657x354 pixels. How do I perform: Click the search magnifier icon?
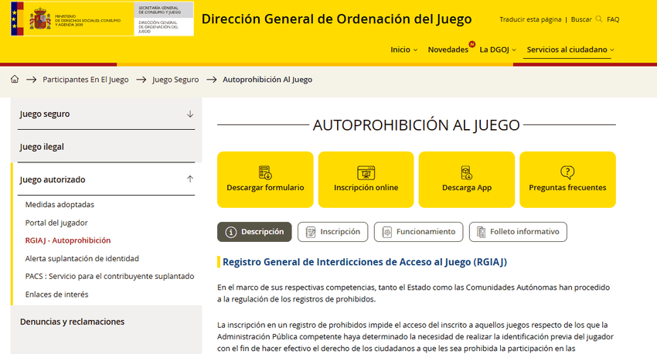point(598,19)
